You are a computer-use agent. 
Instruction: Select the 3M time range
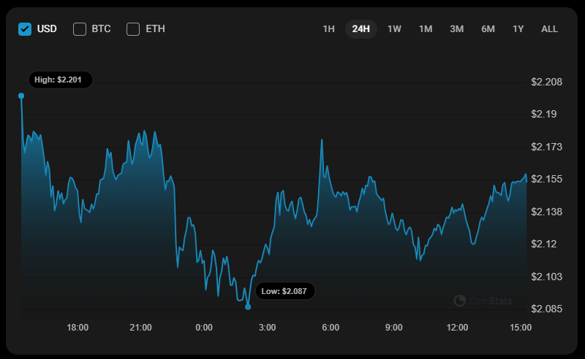pos(457,29)
